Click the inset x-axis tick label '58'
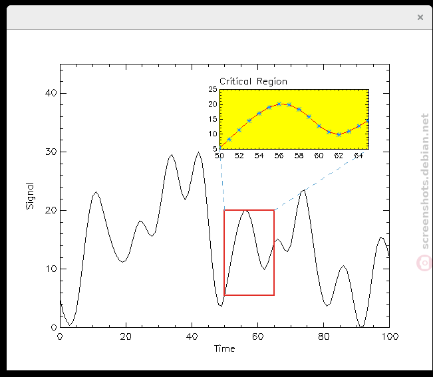Screen dimensions: 433x377 299,156
